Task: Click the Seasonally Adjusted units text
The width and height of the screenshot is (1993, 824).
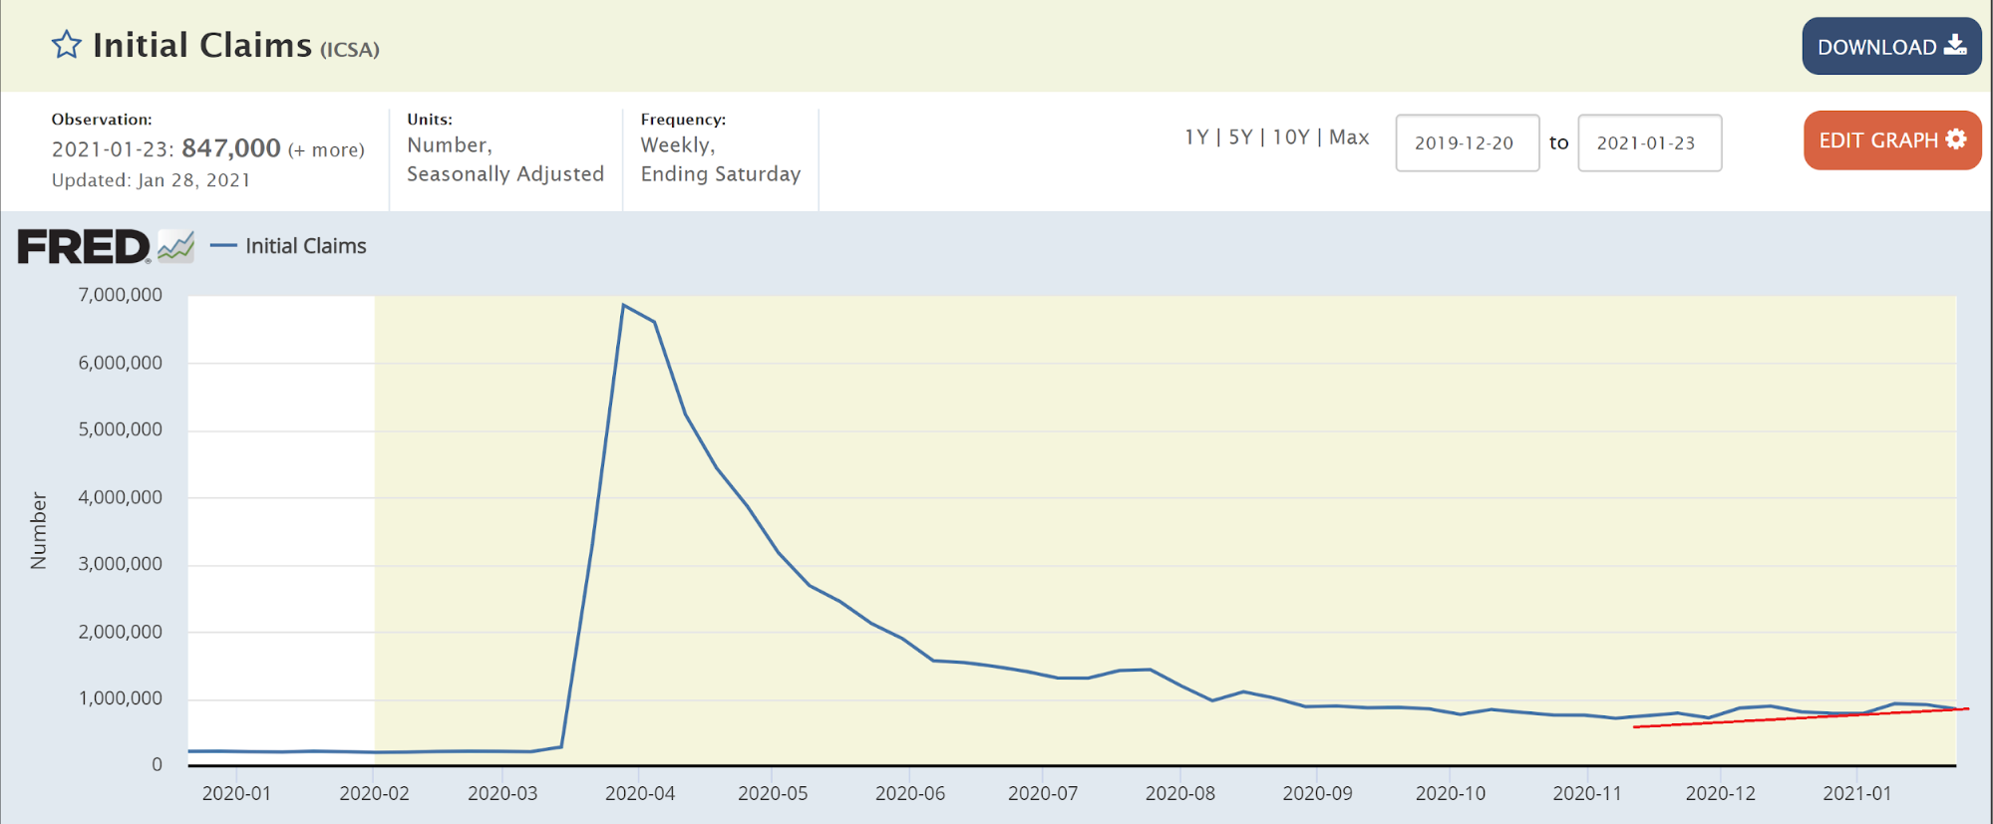Action: 505,174
